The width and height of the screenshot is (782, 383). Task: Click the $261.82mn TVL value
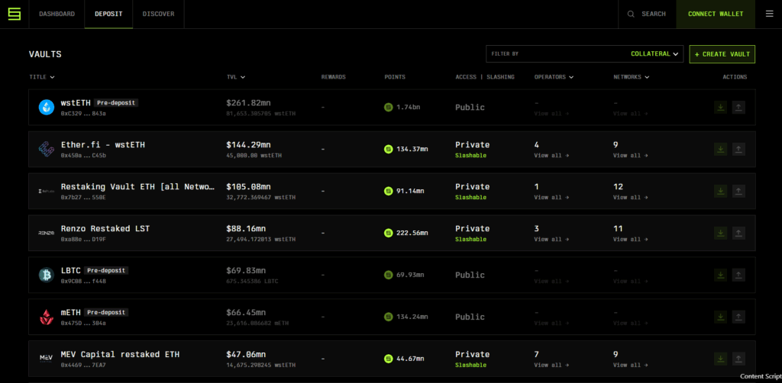pos(248,102)
